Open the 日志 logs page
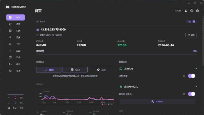Viewport: 204px width, 115px height. (16, 57)
